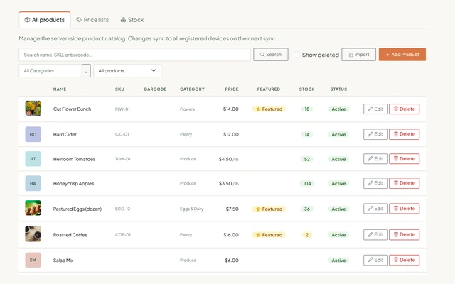Edit the Hard Cider product

[x=375, y=134]
